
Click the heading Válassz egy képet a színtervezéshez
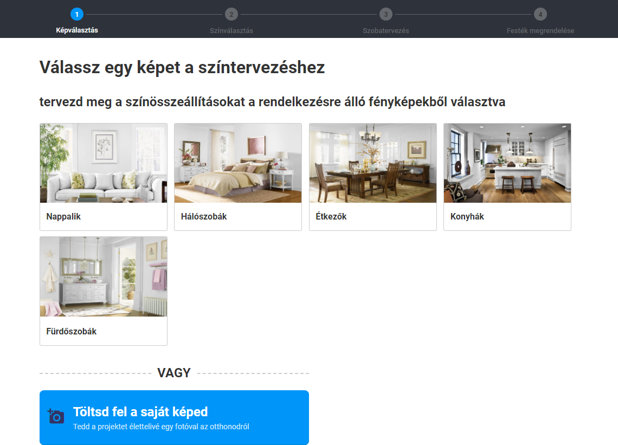tap(182, 67)
